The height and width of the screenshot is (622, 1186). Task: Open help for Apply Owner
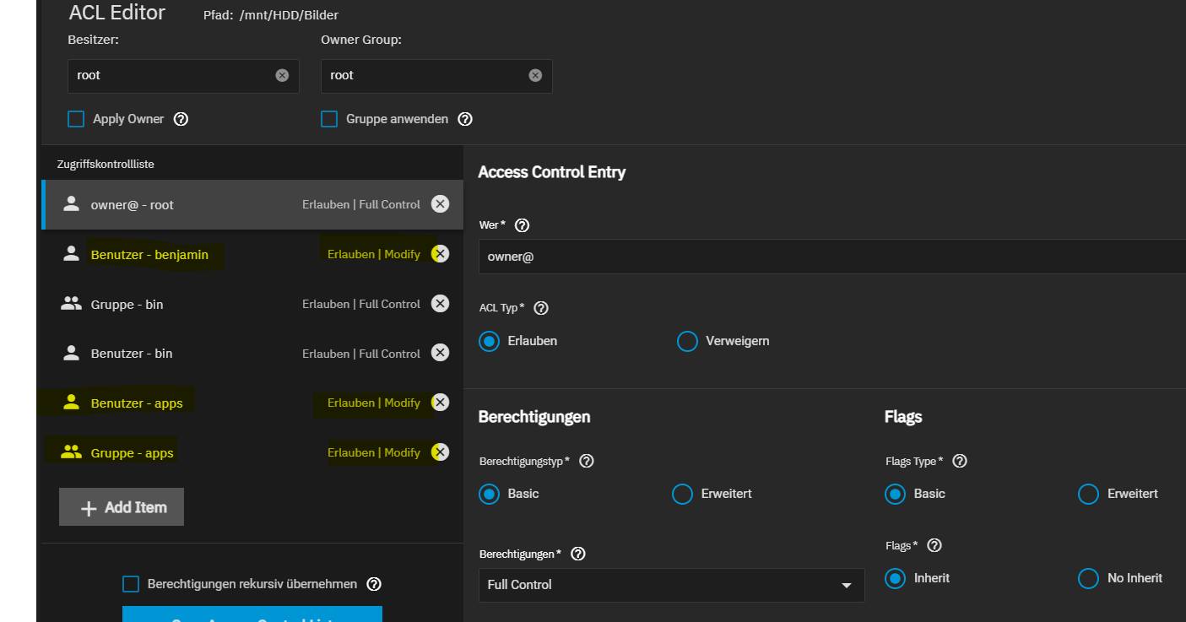(181, 119)
